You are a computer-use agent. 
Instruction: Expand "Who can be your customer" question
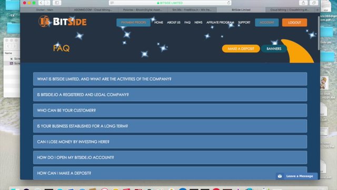(170, 110)
